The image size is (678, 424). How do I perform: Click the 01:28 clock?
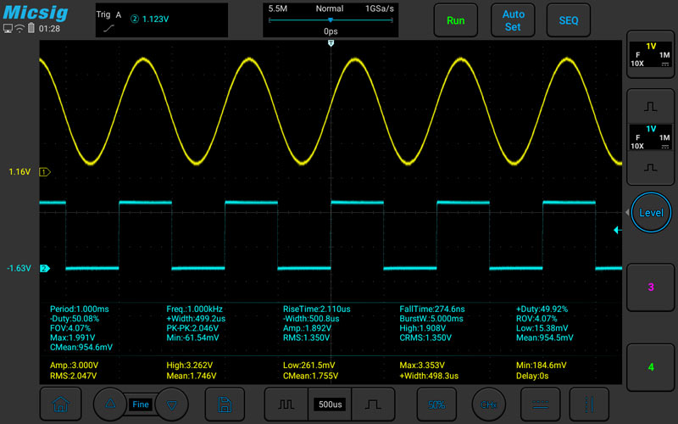(49, 29)
